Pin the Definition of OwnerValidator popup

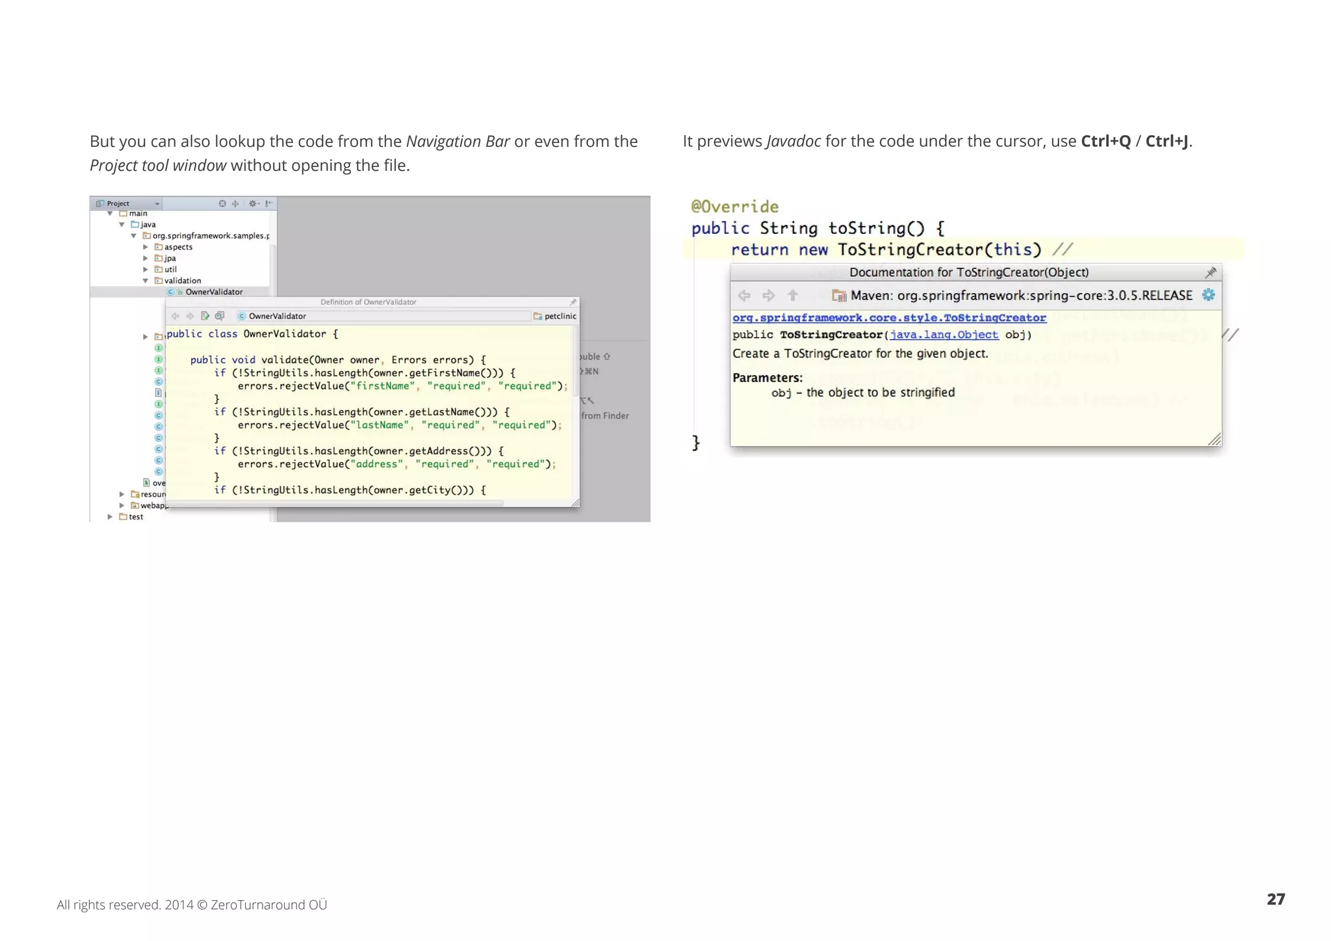click(573, 302)
